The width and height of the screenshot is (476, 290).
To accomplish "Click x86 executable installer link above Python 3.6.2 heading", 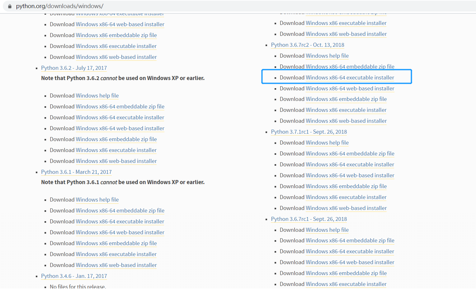I will click(116, 46).
